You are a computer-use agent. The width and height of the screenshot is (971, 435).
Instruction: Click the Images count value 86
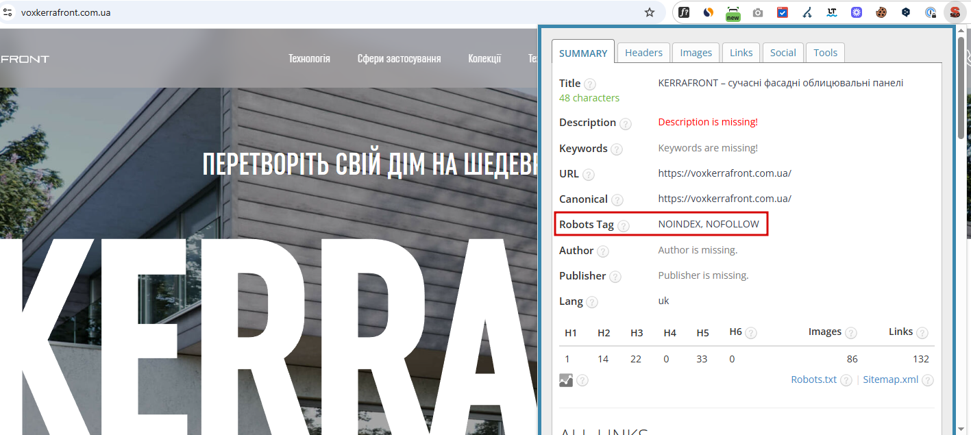click(852, 359)
